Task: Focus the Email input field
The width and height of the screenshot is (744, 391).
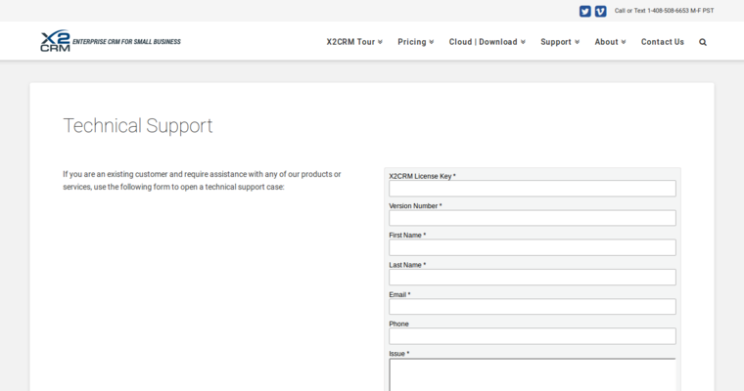Action: point(532,306)
